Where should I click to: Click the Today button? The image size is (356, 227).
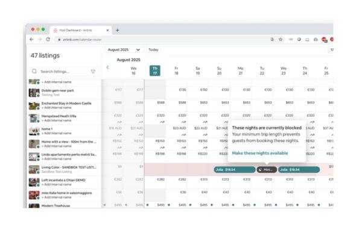click(x=153, y=49)
